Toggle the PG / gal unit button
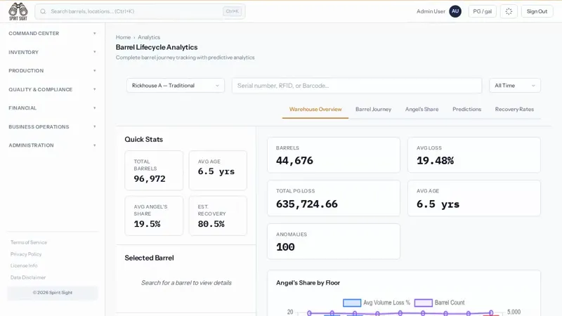Screen dimensions: 562x316 click(482, 11)
